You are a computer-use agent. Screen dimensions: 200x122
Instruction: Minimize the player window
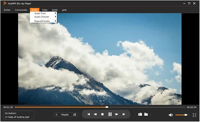tap(184, 3)
